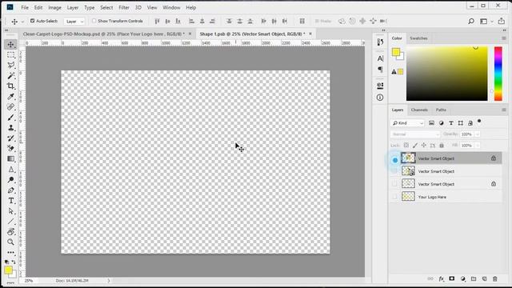Open the Opacity slider dropdown arrow
Viewport: 512px width, 288px height.
point(478,134)
